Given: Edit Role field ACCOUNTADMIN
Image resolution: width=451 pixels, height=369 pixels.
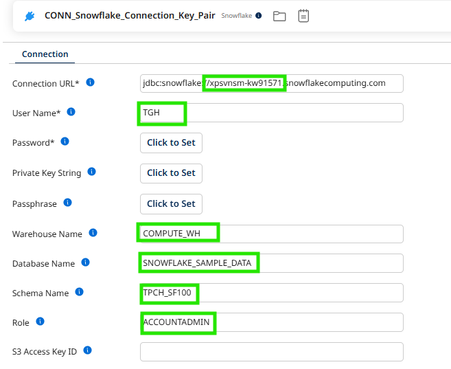Looking at the screenshot, I should [272, 322].
